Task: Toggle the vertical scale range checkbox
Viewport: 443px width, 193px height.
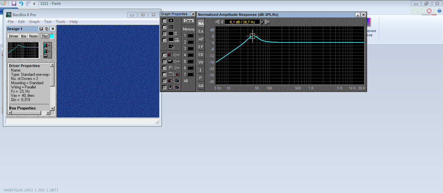Action: pos(164,34)
